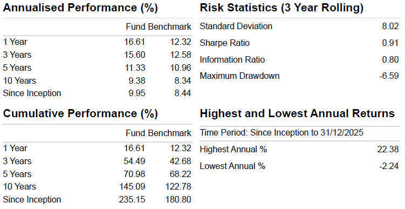Viewport: 405px width, 209px height.
Task: Select the Maximum Drawdown value -6.59
Action: coord(389,76)
